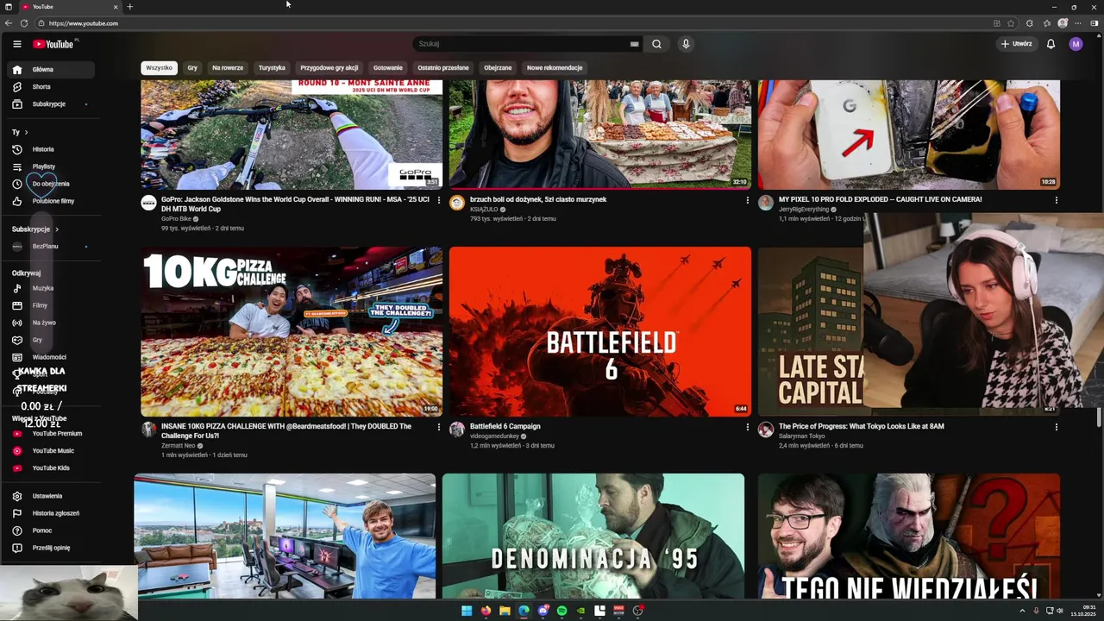Image resolution: width=1104 pixels, height=621 pixels.
Task: Open more options for Battlefield 6 Campaign video
Action: click(x=747, y=427)
